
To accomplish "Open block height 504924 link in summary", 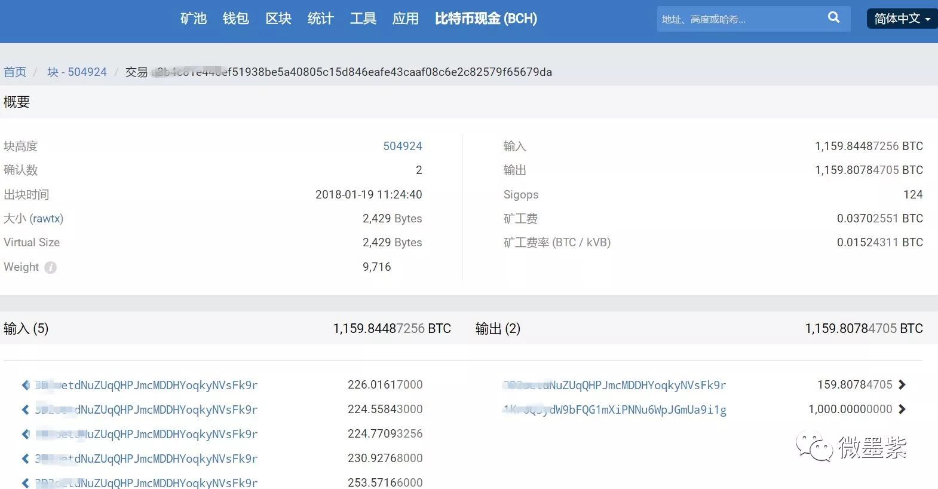I will [x=403, y=146].
